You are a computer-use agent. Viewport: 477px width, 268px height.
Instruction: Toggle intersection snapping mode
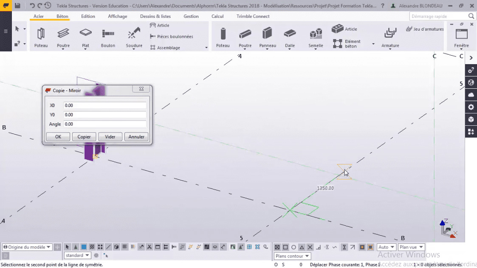click(310, 247)
